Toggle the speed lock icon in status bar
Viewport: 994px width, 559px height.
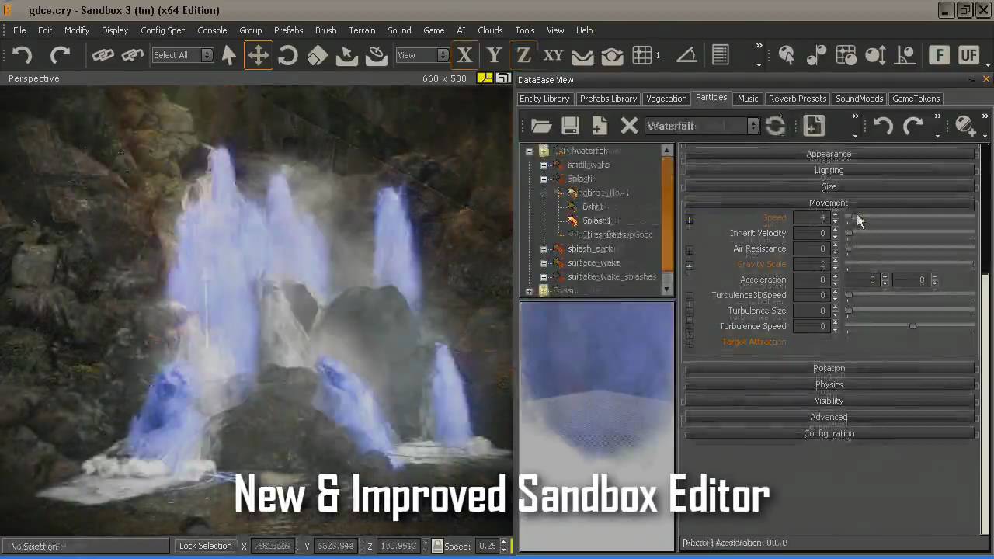(x=437, y=546)
